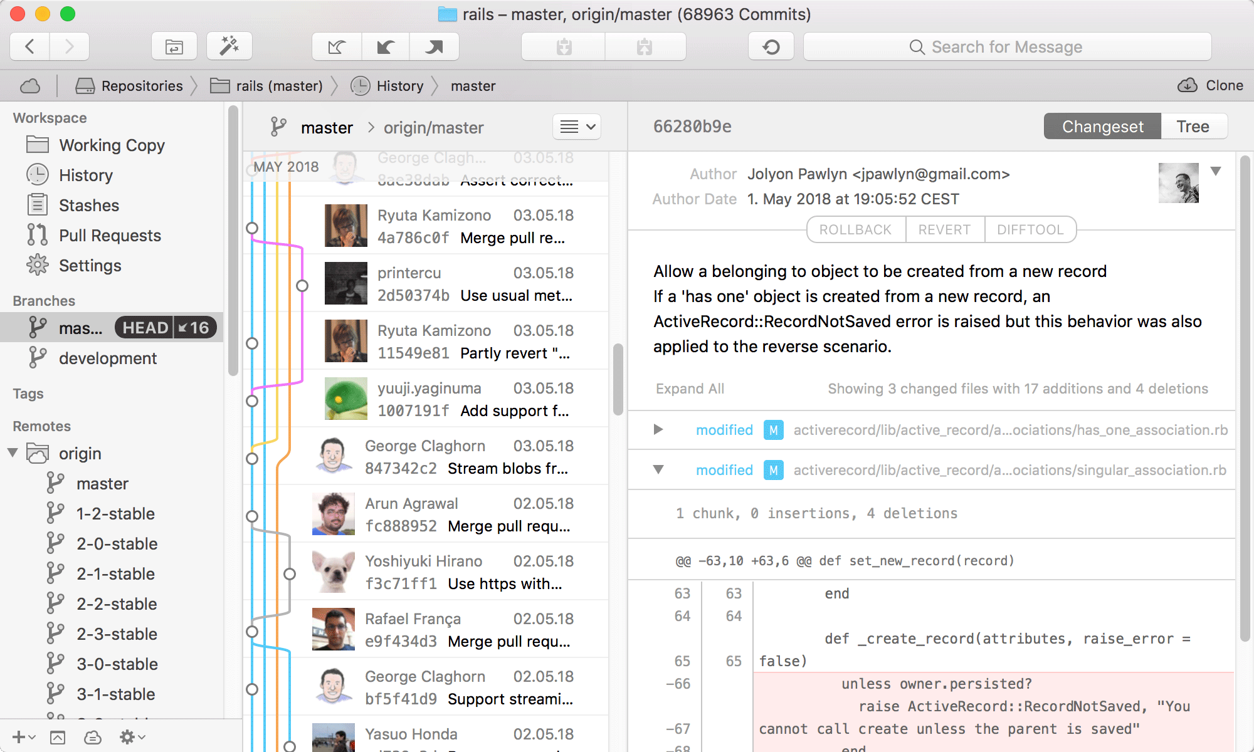The width and height of the screenshot is (1254, 752).
Task: Click the Push arrow toolbar icon
Action: click(x=434, y=47)
